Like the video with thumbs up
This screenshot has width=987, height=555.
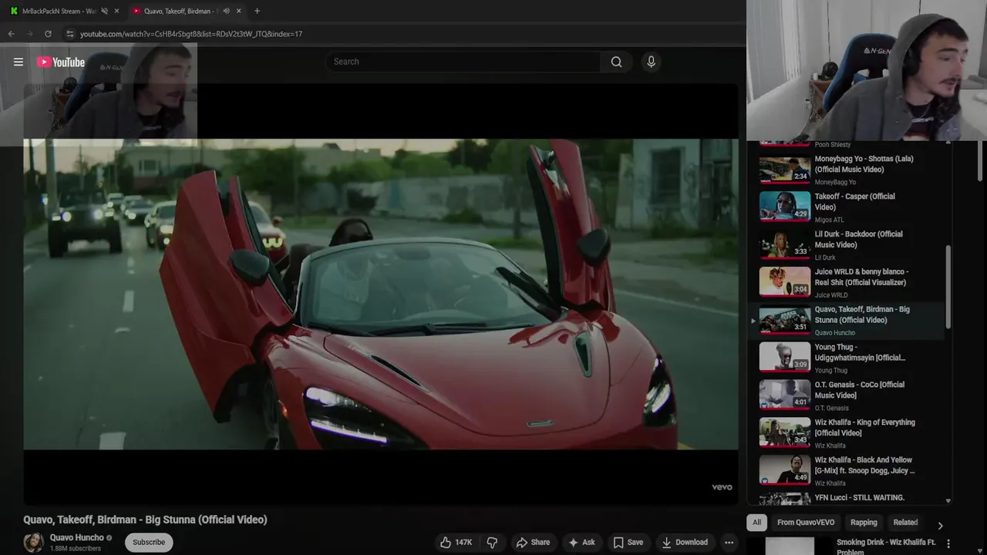(455, 542)
